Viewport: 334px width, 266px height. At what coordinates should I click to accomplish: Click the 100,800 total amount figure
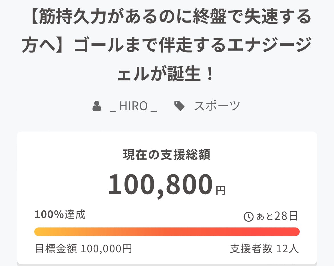coord(160,185)
